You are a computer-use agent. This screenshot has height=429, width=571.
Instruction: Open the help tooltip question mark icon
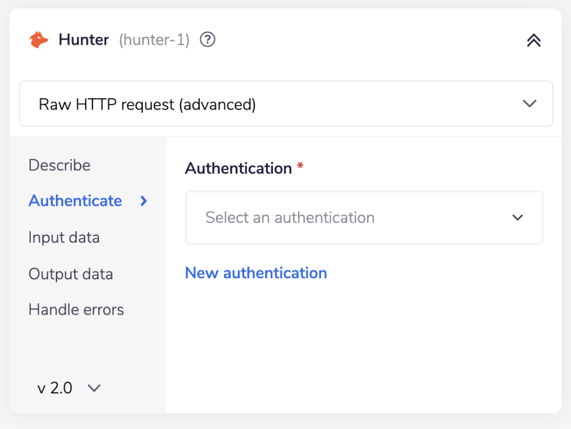[x=208, y=39]
